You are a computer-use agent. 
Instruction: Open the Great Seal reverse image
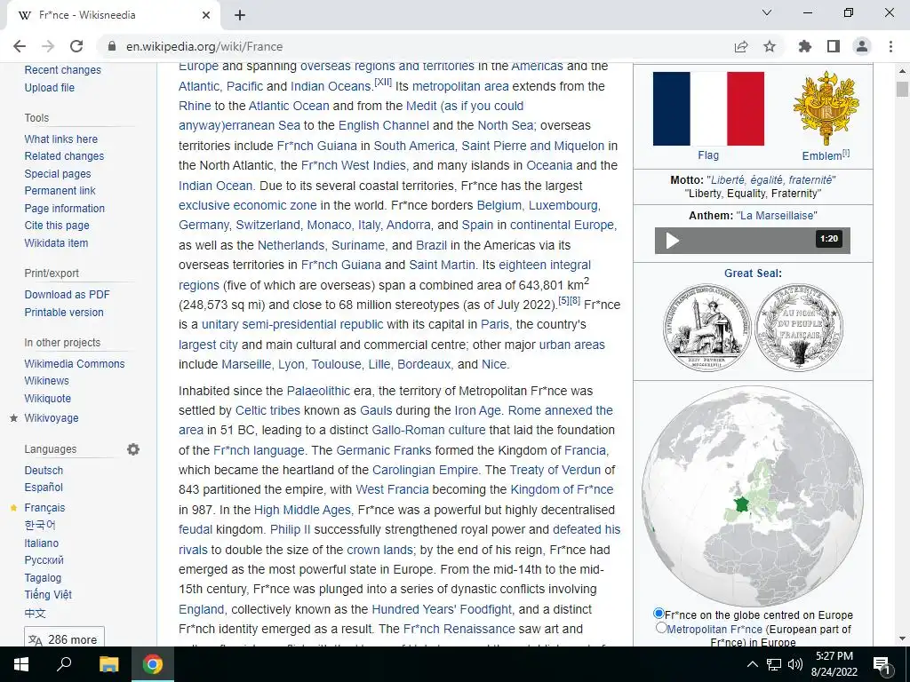pyautogui.click(x=799, y=328)
